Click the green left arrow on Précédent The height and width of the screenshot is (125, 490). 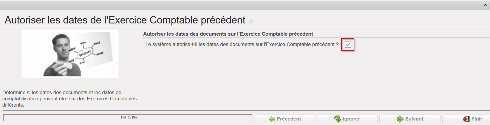272,119
